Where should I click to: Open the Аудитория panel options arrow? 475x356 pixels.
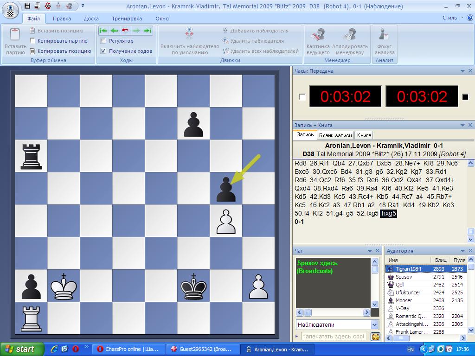pos(462,251)
